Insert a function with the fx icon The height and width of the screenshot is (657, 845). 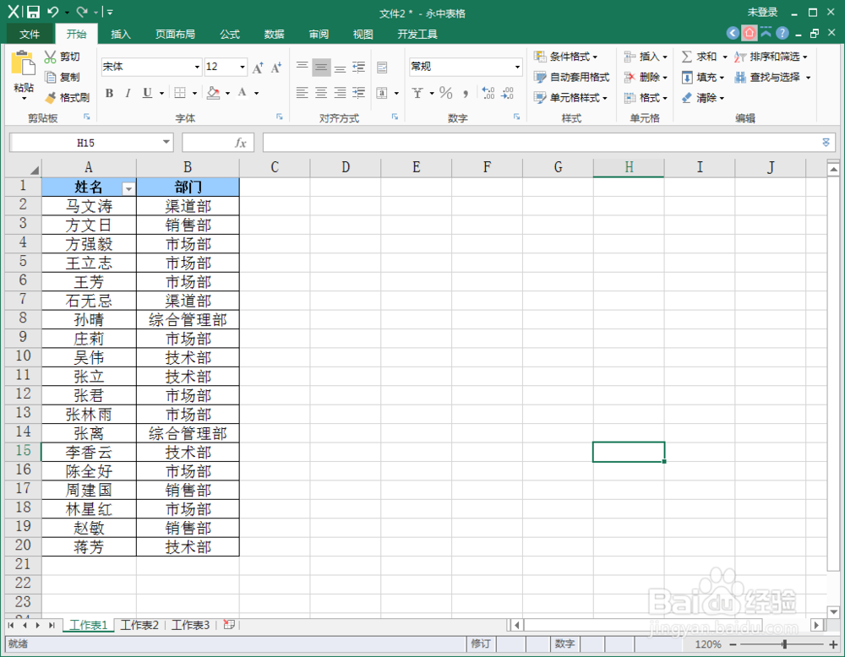(x=240, y=143)
